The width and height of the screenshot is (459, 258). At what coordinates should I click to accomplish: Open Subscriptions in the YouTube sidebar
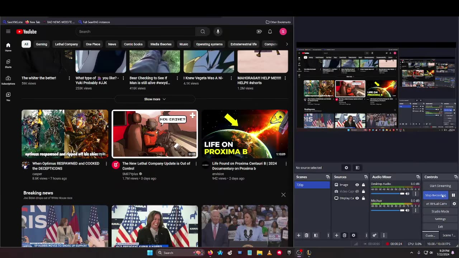(x=8, y=80)
